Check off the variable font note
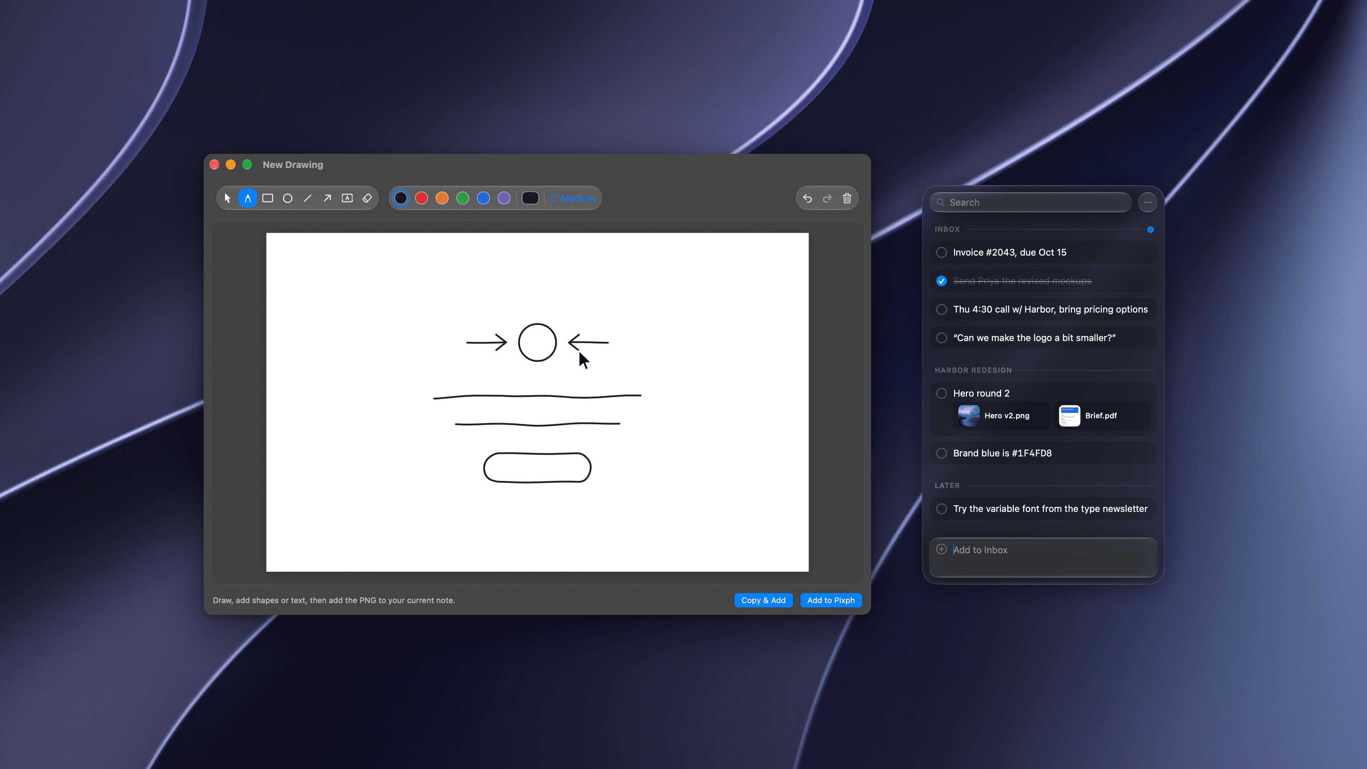The height and width of the screenshot is (769, 1367). click(941, 508)
